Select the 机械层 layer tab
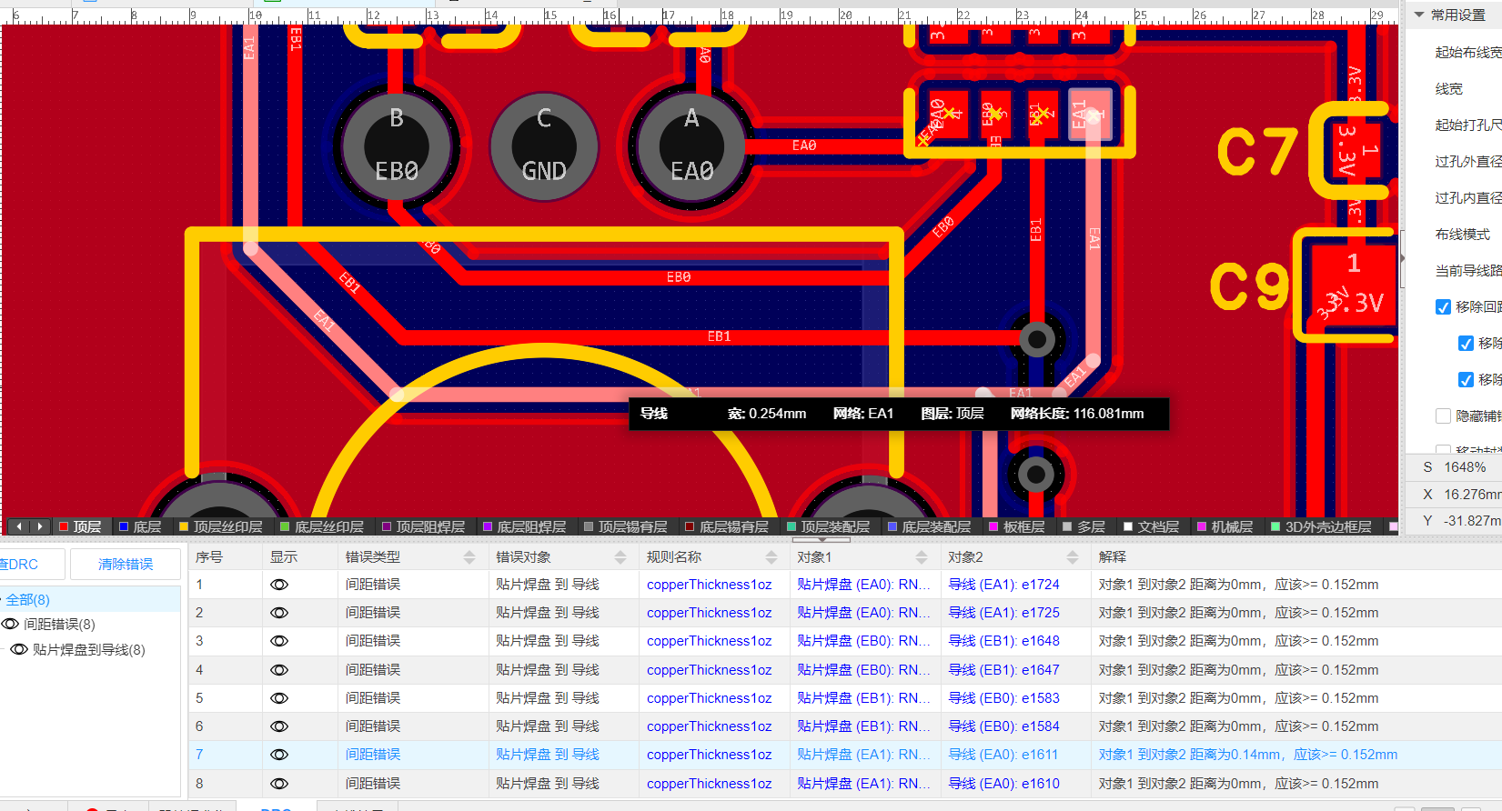Screen dimensions: 1502x811 pos(1225,526)
